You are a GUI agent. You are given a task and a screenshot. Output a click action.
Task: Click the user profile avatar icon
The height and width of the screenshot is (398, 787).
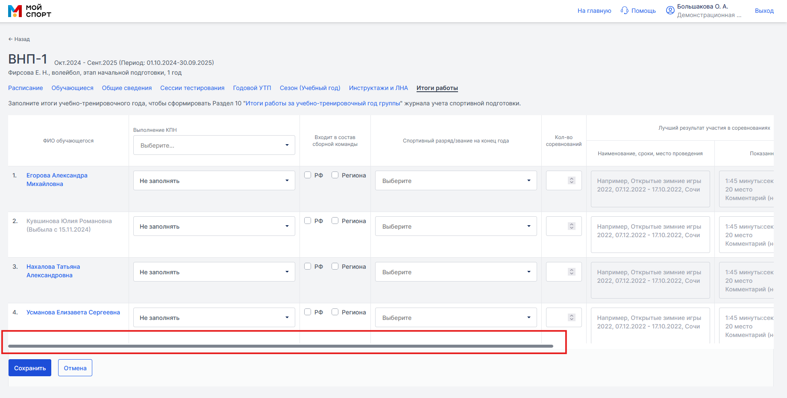[670, 10]
